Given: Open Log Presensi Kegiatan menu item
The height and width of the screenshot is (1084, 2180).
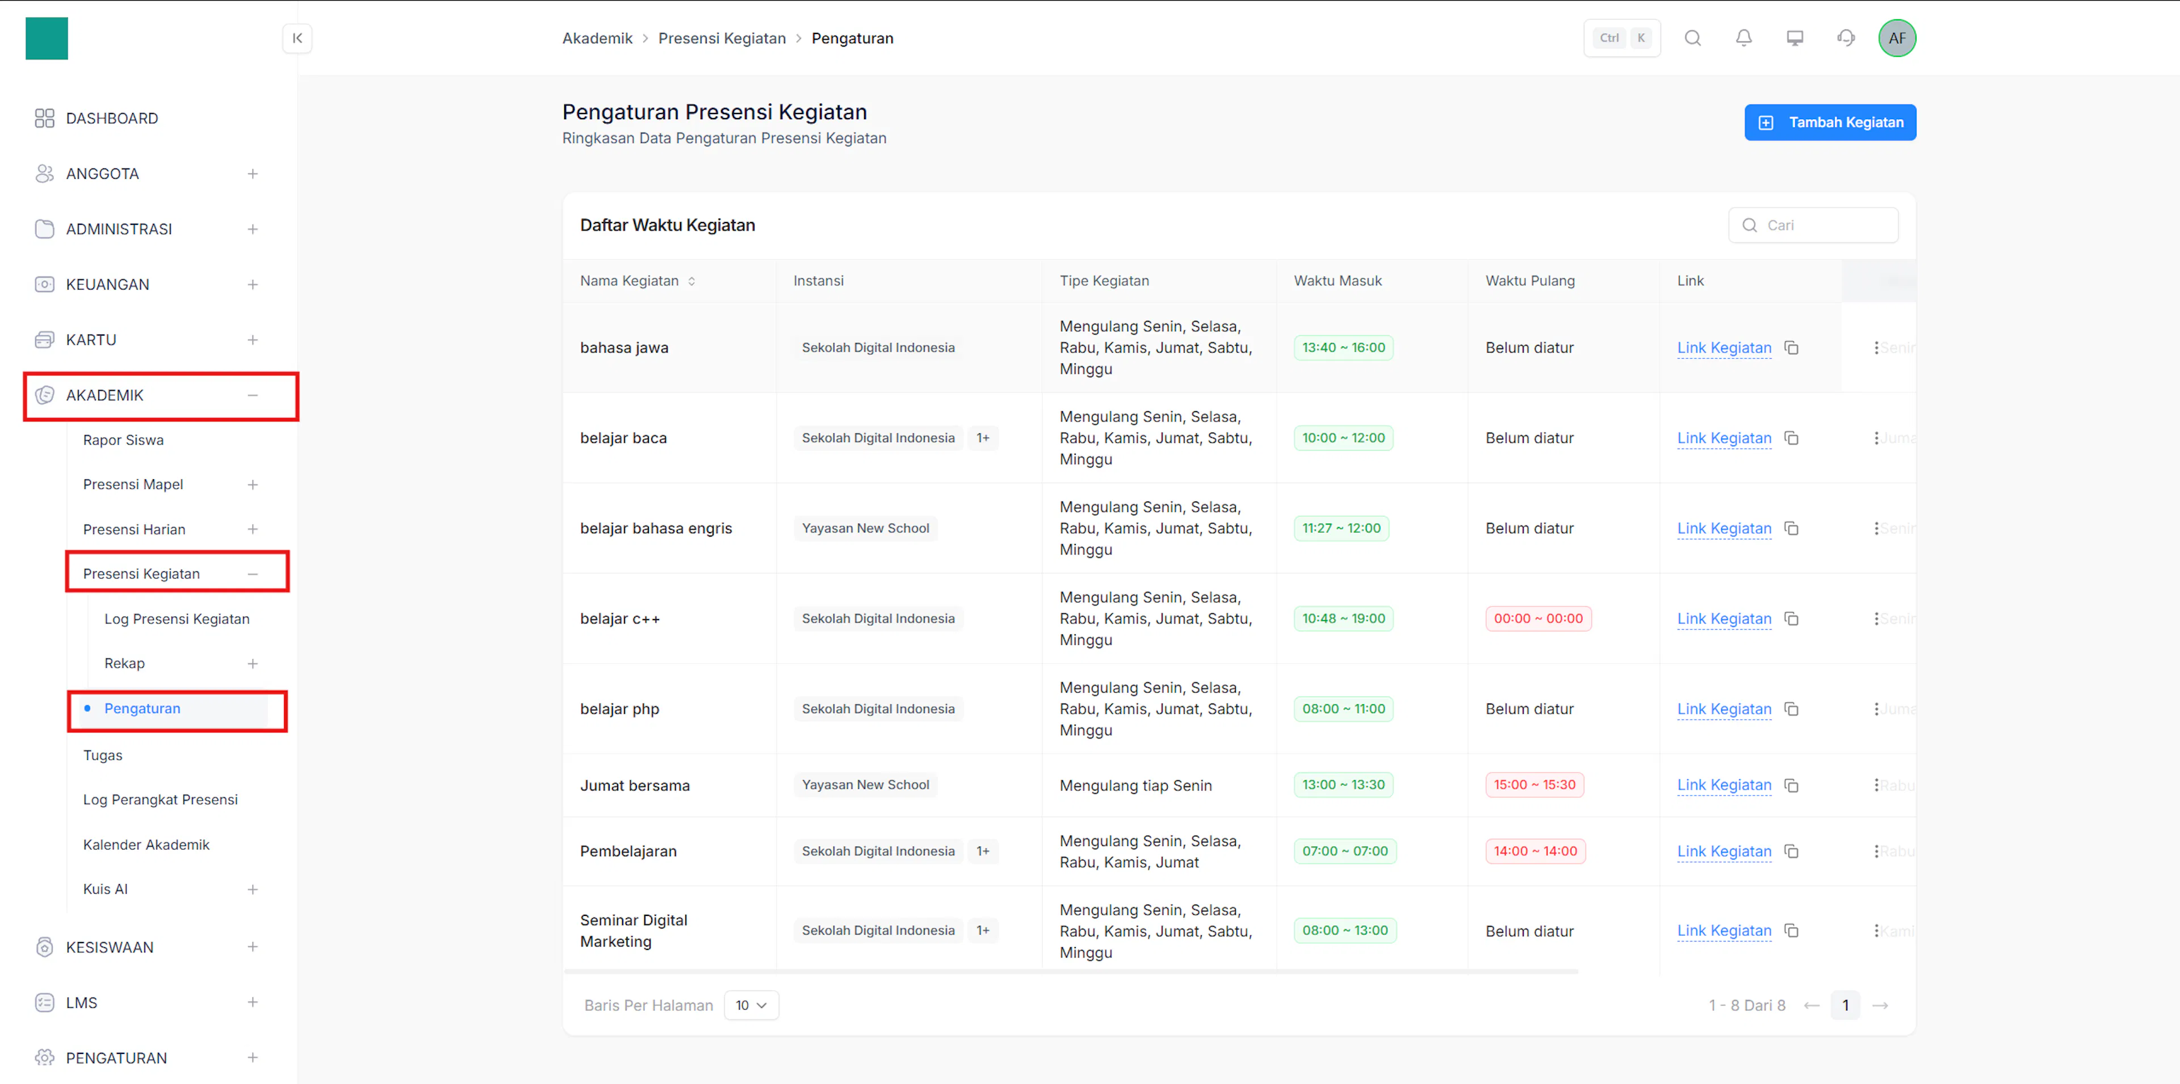Looking at the screenshot, I should tap(177, 618).
